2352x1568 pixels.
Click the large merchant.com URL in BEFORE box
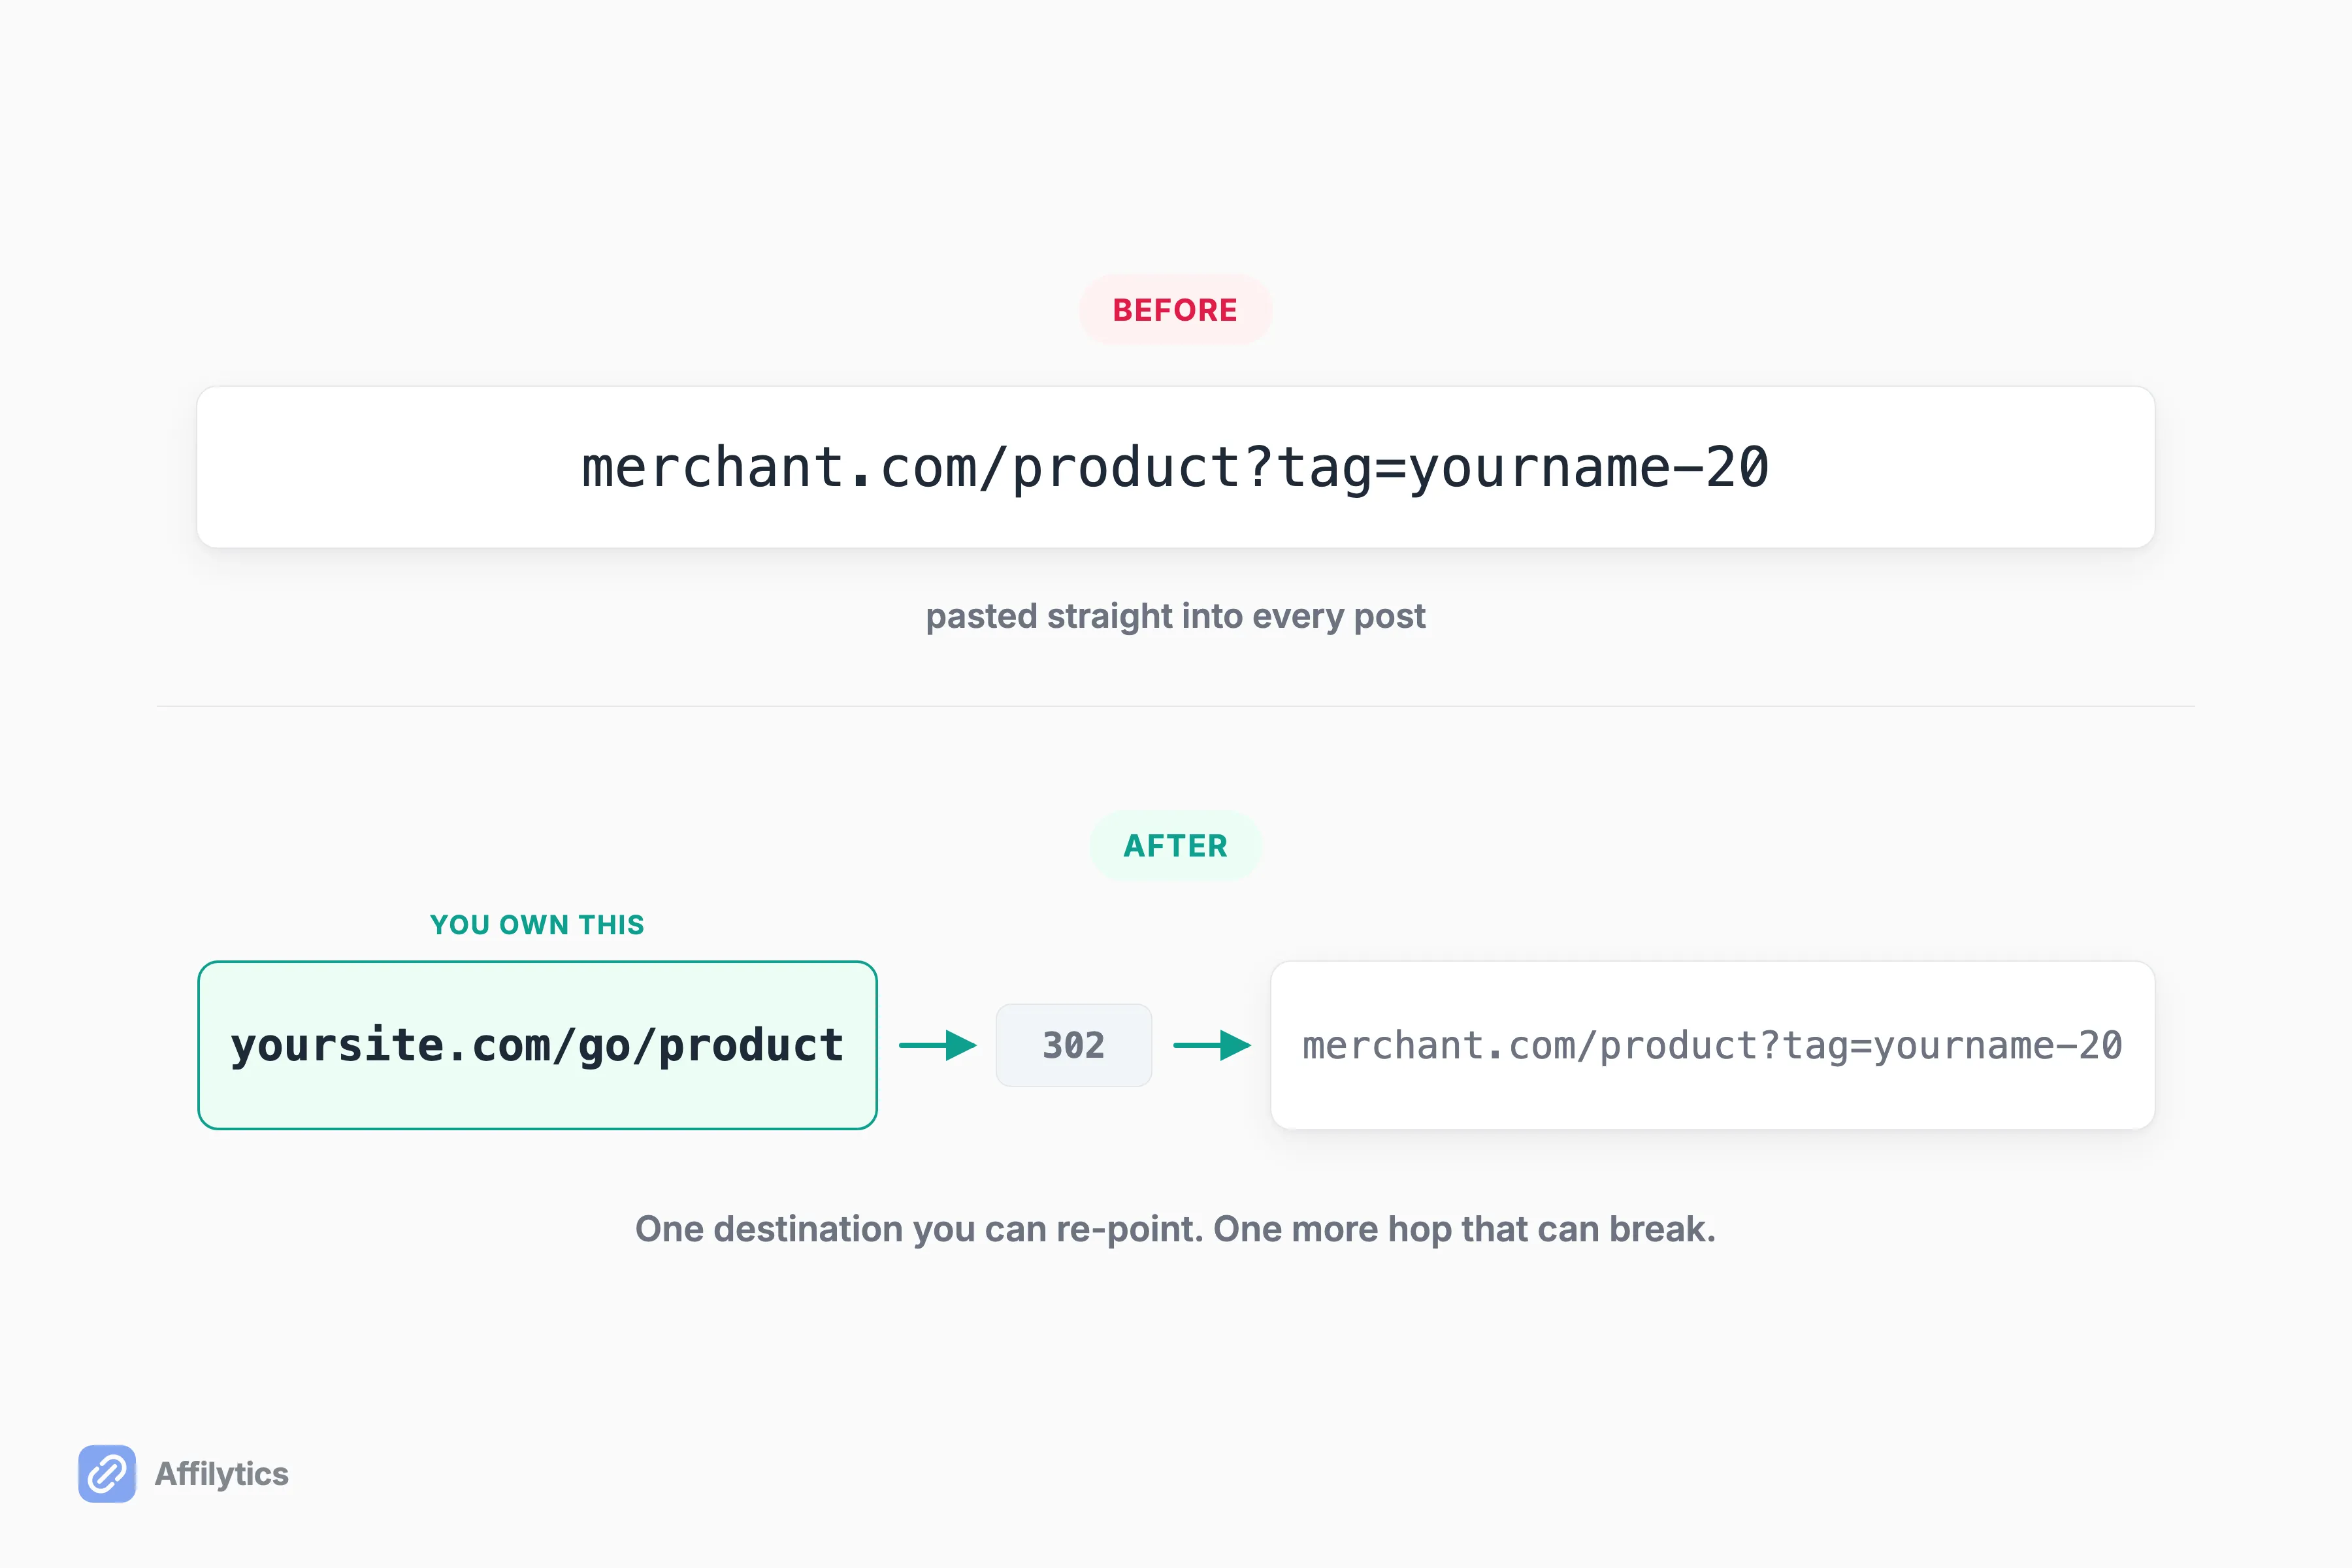coord(1175,468)
